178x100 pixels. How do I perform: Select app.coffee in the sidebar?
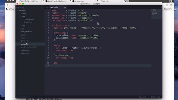pos(24,44)
